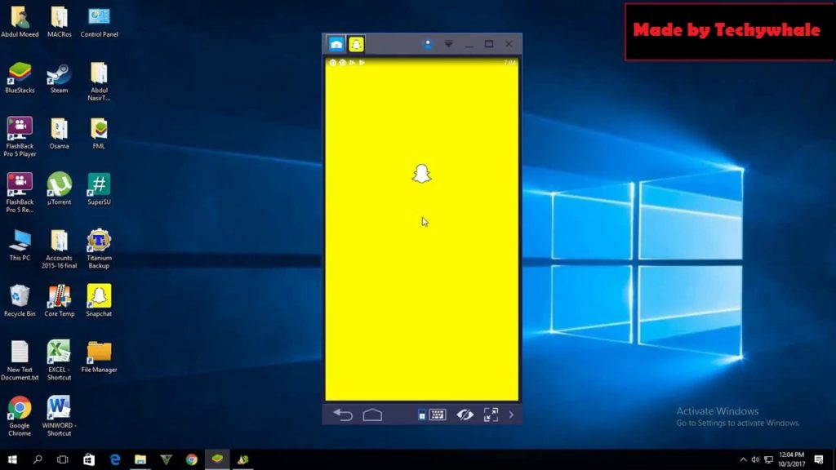The image size is (836, 470).
Task: Toggle BlueStacks fullscreen mode
Action: [491, 415]
